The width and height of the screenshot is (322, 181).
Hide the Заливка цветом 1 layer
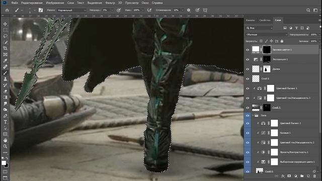click(248, 50)
